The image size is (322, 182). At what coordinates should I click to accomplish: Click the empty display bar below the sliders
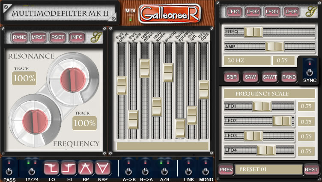coord(163,146)
